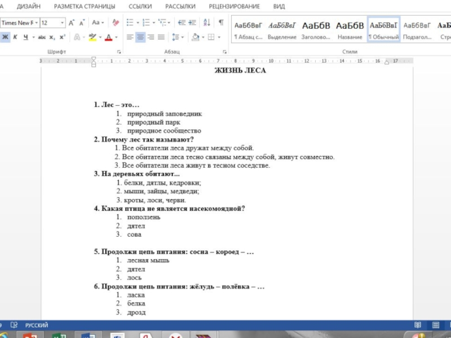Center-align the paragraph text
451x338 pixels.
140,37
